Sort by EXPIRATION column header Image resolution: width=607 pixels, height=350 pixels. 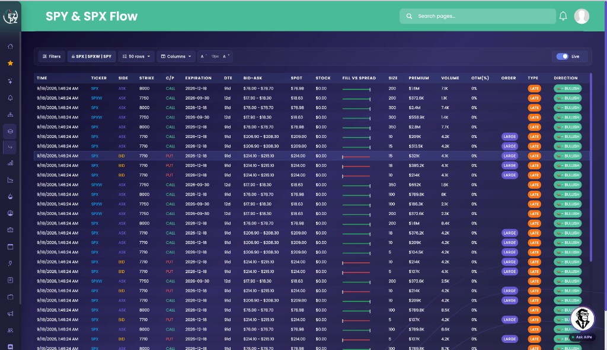(x=198, y=78)
